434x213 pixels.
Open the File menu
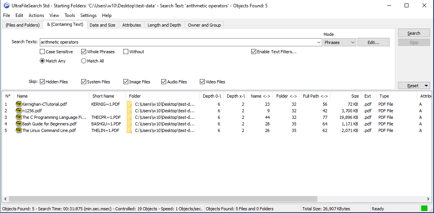pos(7,15)
